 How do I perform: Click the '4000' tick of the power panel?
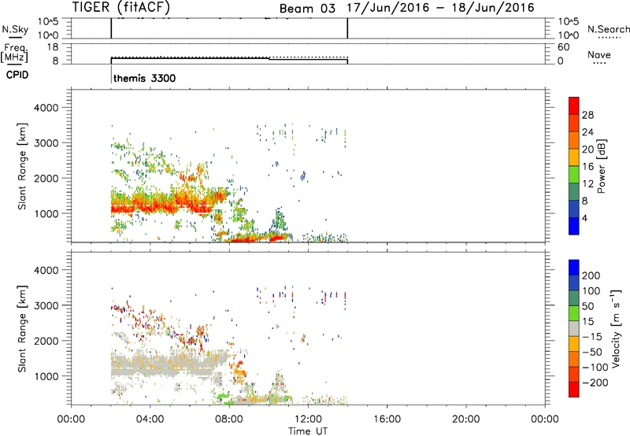coord(46,108)
